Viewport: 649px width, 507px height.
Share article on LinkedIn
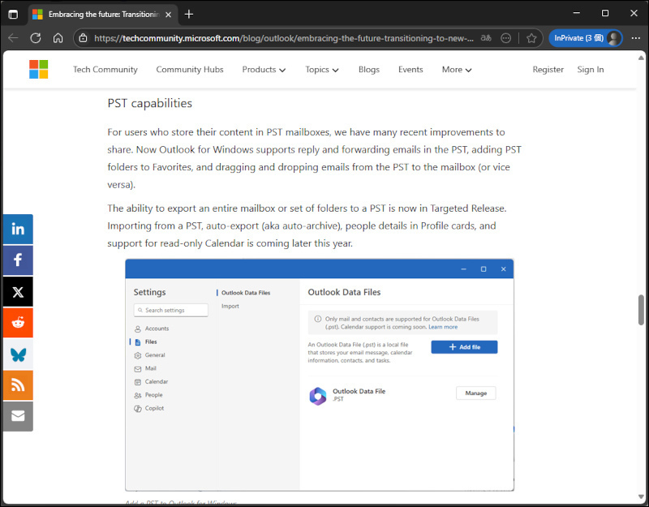click(x=18, y=229)
